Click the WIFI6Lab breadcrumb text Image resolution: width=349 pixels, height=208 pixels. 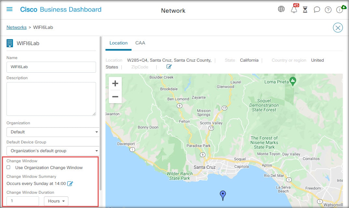pyautogui.click(x=43, y=27)
